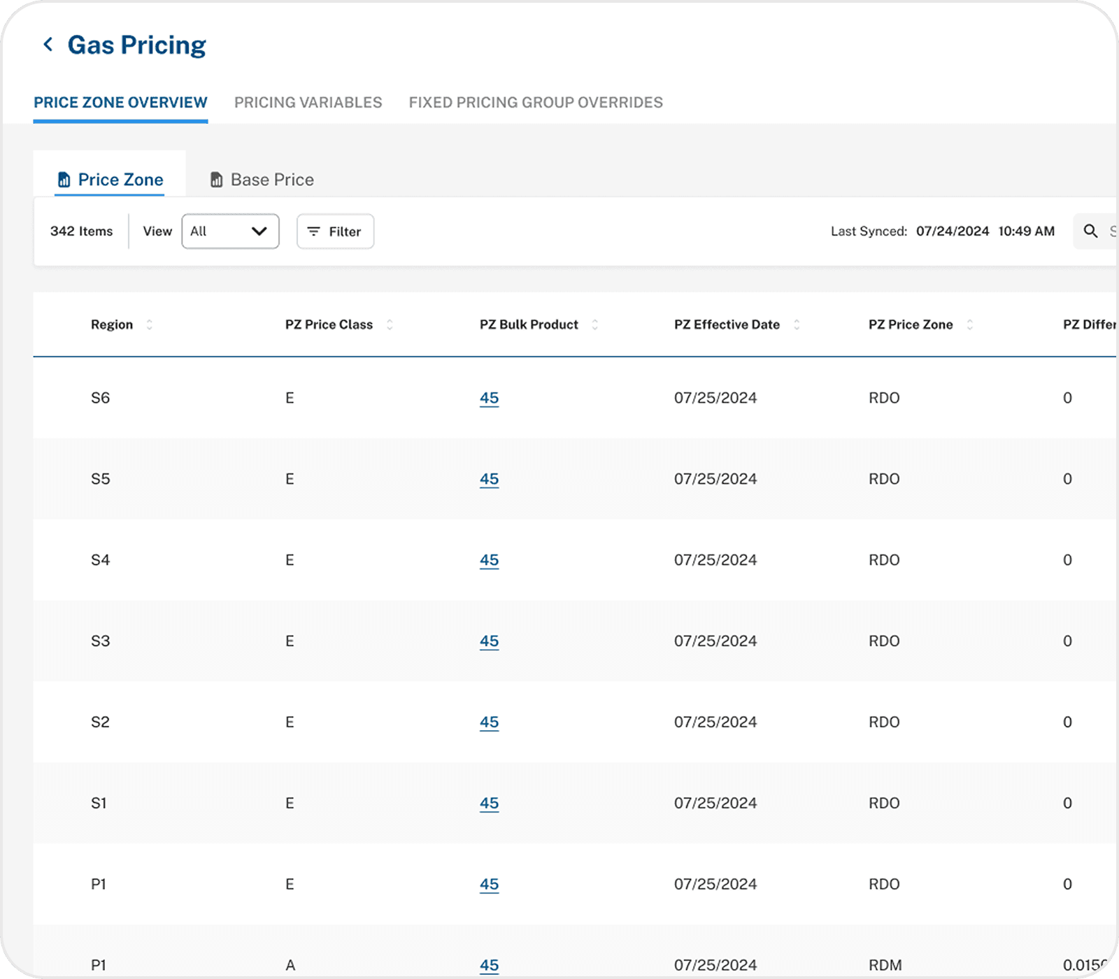Sort by PZ Bulk Product column
This screenshot has width=1119, height=979.
click(x=595, y=324)
